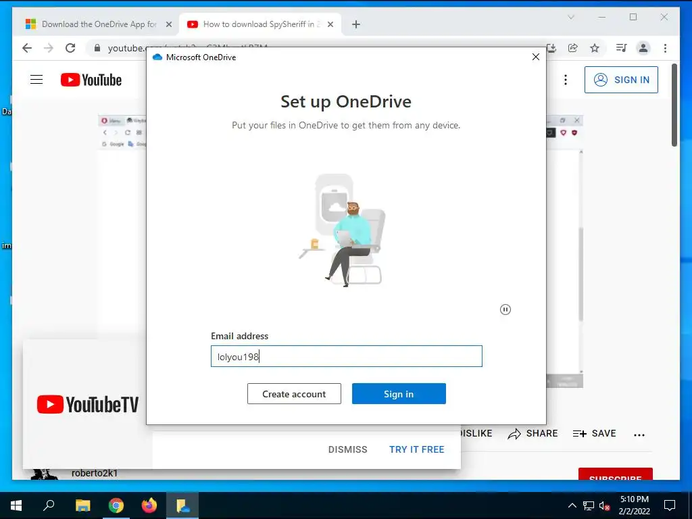Open the Chrome tab search dropdown
Image resolution: width=692 pixels, height=519 pixels.
coord(571,17)
